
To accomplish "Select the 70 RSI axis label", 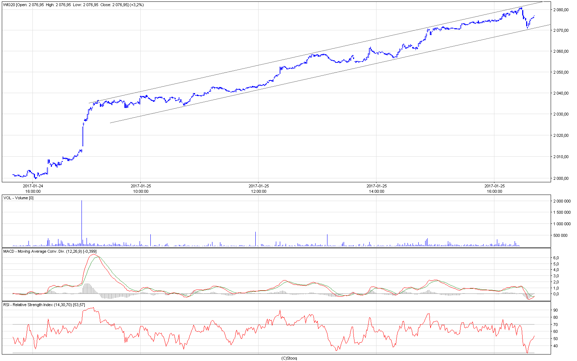I will (555, 325).
